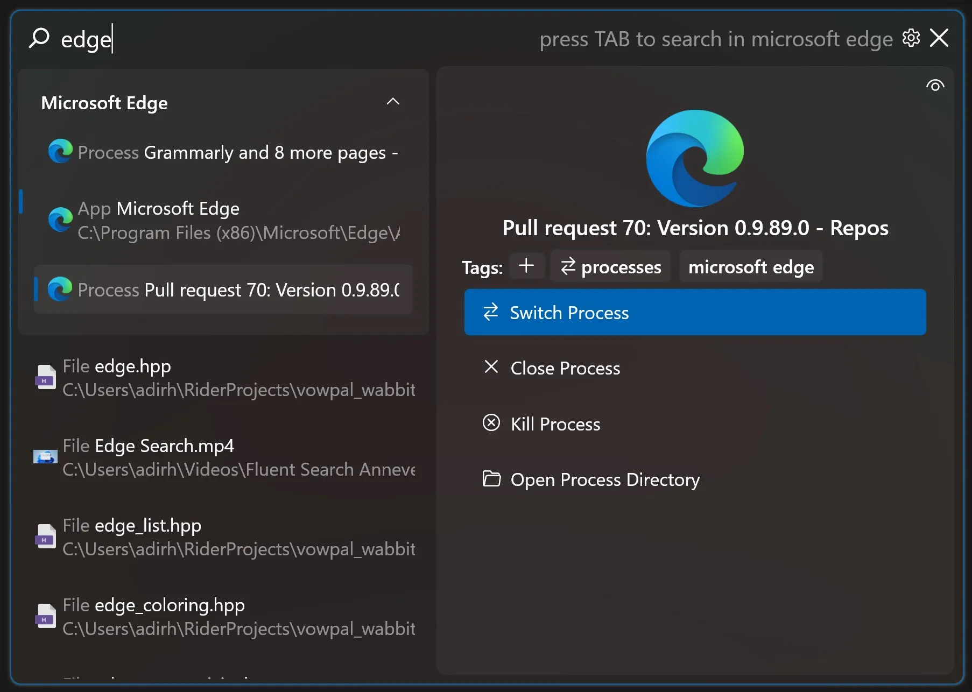Click the video thumbnail icon for Edge Search.mp4
The height and width of the screenshot is (692, 972).
tap(46, 456)
